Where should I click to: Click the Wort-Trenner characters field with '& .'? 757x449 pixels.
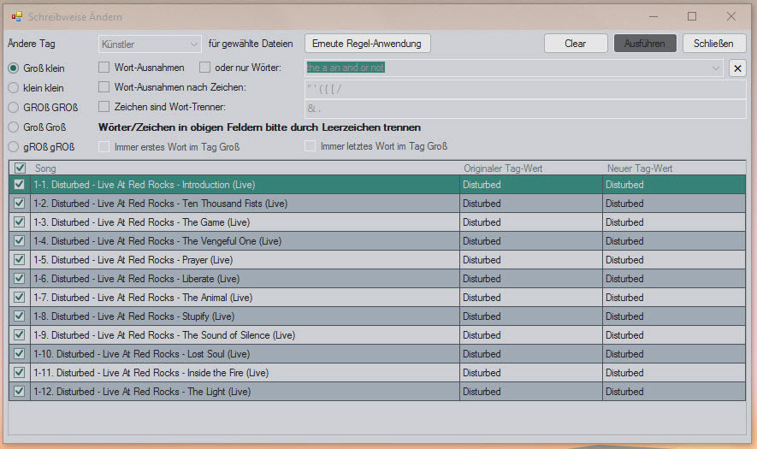[525, 109]
